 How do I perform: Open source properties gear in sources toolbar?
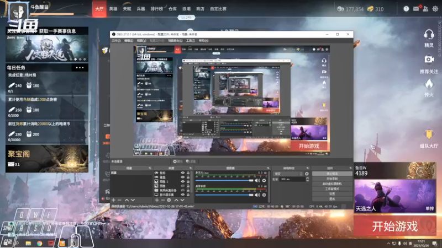click(x=169, y=200)
